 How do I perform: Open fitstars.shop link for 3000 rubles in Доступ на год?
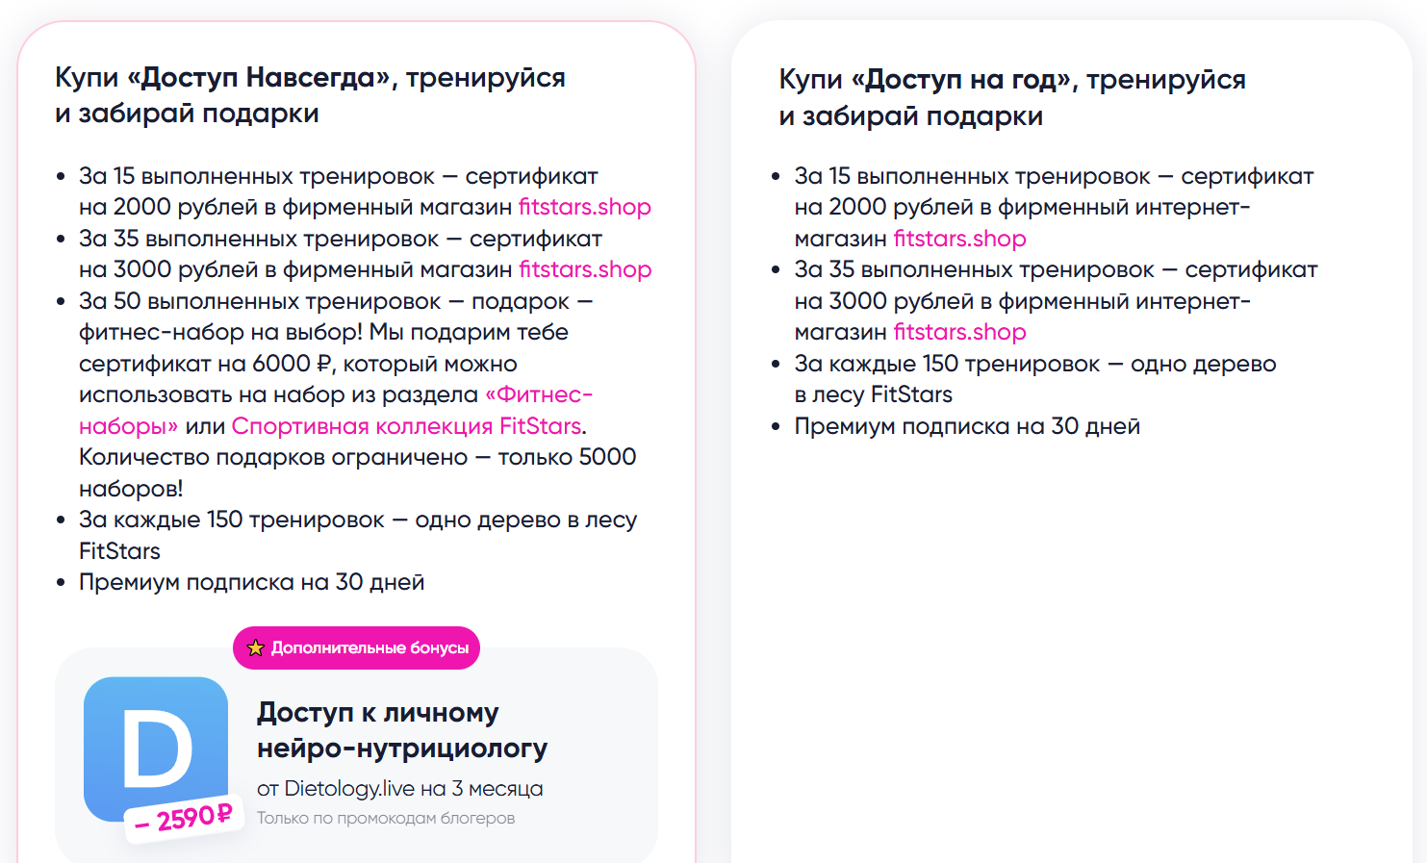click(x=959, y=332)
